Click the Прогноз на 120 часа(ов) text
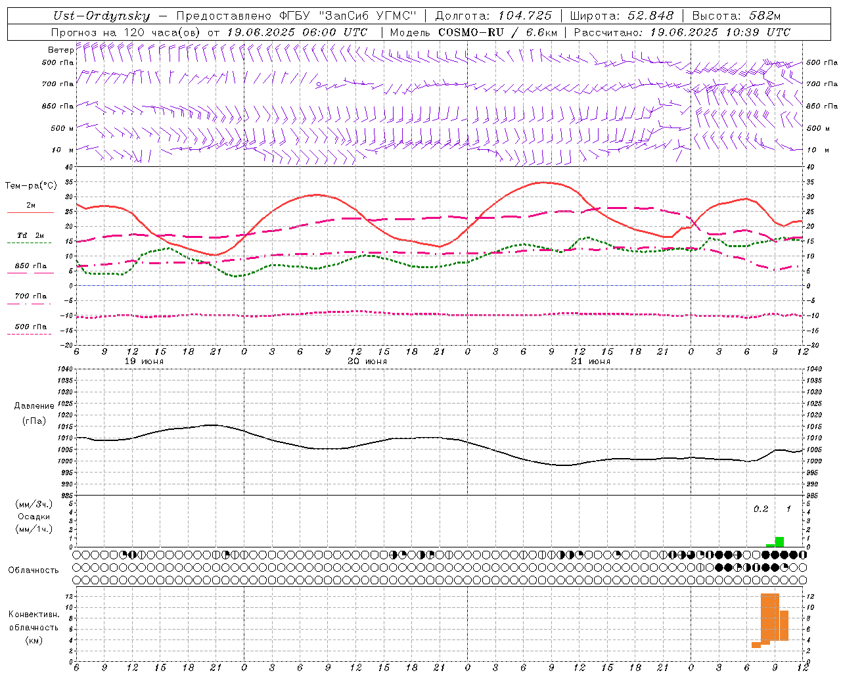841x673 pixels. tap(126, 32)
